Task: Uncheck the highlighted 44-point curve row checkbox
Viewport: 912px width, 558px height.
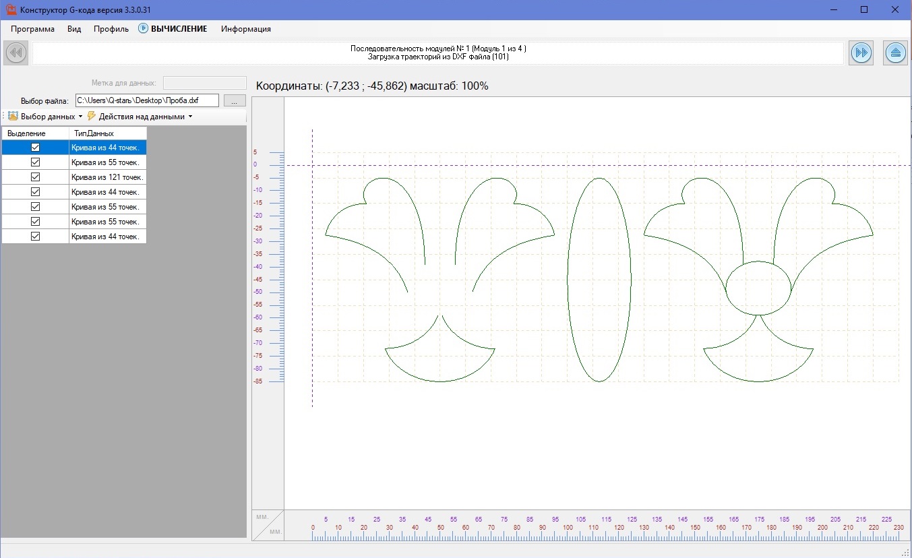Action: pos(36,147)
